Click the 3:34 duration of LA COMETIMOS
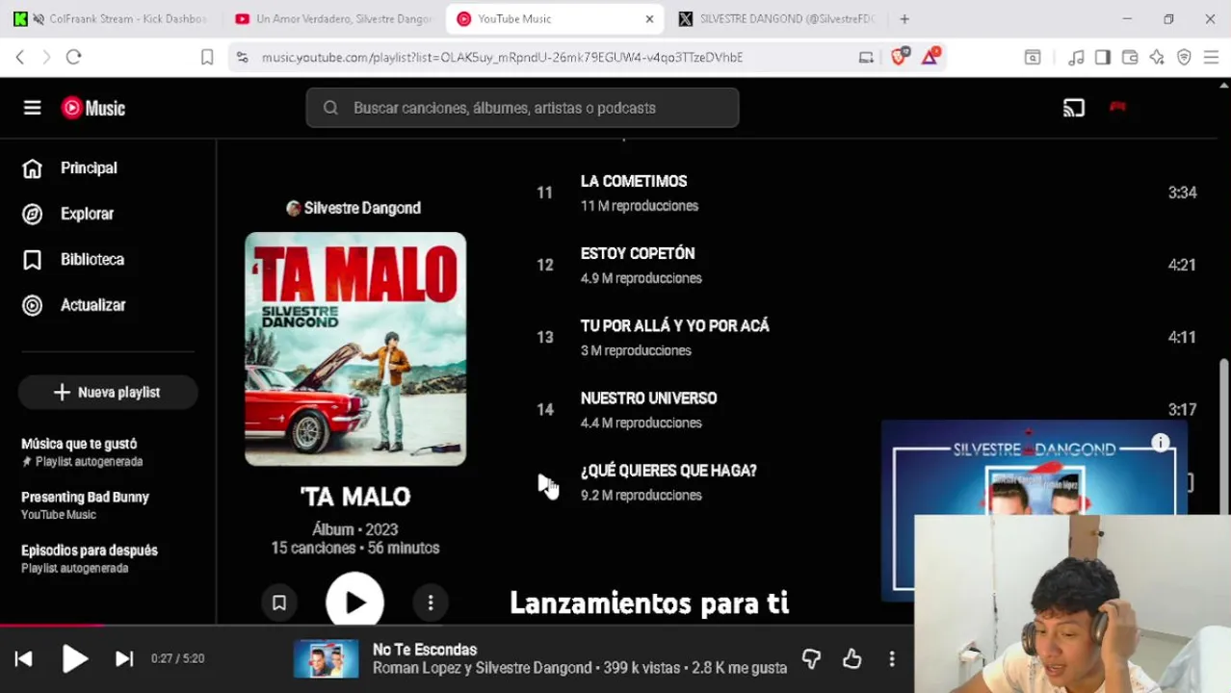The width and height of the screenshot is (1231, 693). pos(1182,192)
